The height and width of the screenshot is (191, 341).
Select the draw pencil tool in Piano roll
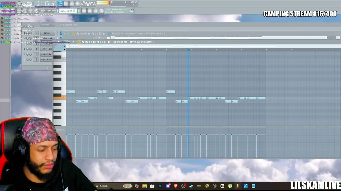pos(79,42)
